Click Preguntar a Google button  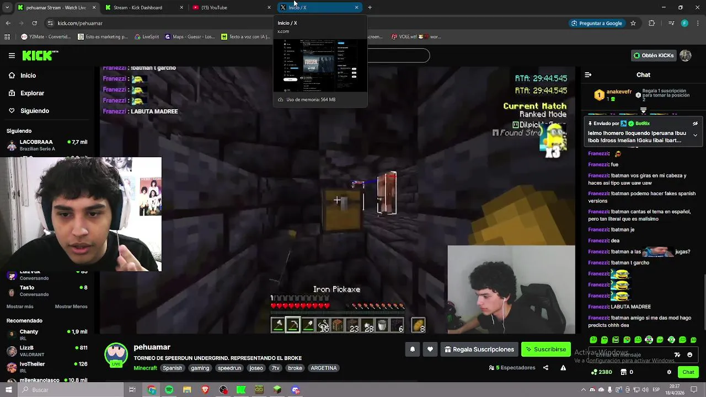click(x=597, y=23)
